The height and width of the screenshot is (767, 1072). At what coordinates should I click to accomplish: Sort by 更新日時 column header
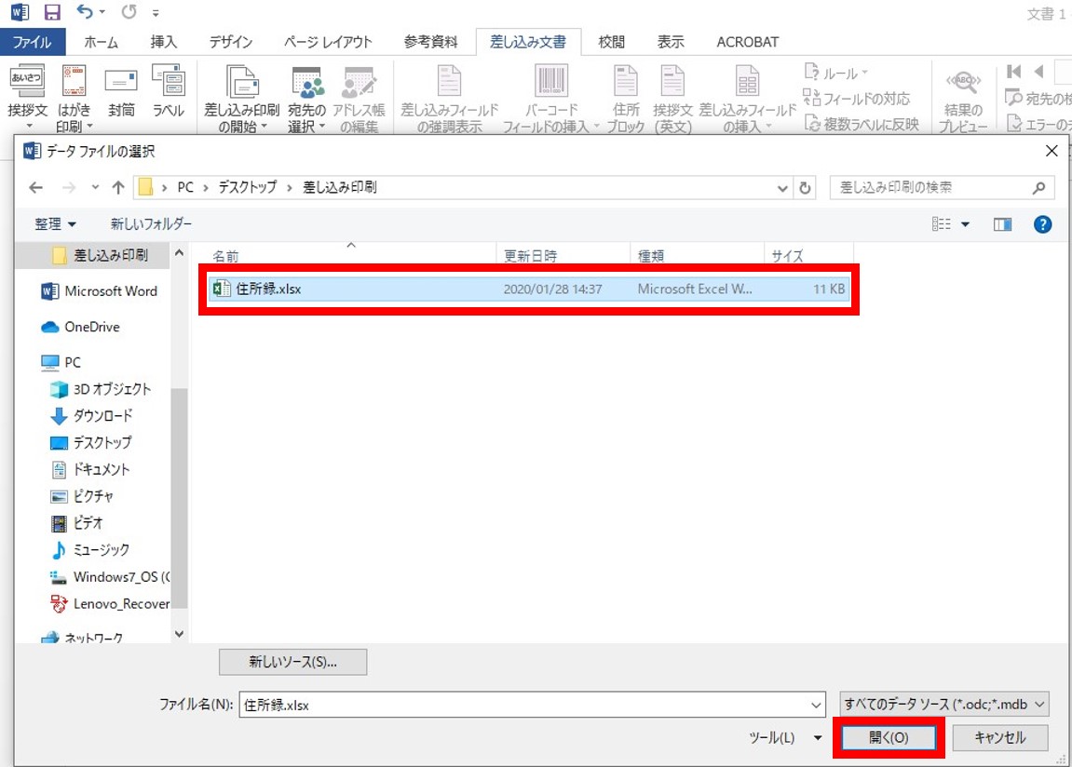tap(531, 256)
